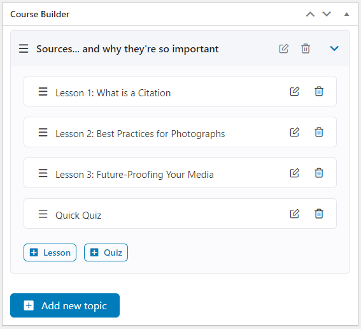Viewport: 361px width, 329px height.
Task: Collapse the Sources topic with blue chevron
Action: [x=334, y=48]
